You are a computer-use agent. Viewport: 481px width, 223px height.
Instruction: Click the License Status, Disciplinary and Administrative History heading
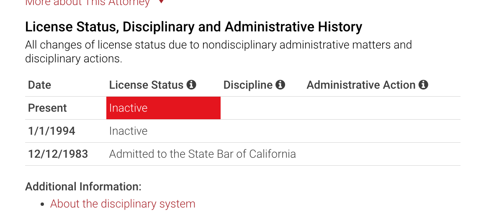point(193,27)
